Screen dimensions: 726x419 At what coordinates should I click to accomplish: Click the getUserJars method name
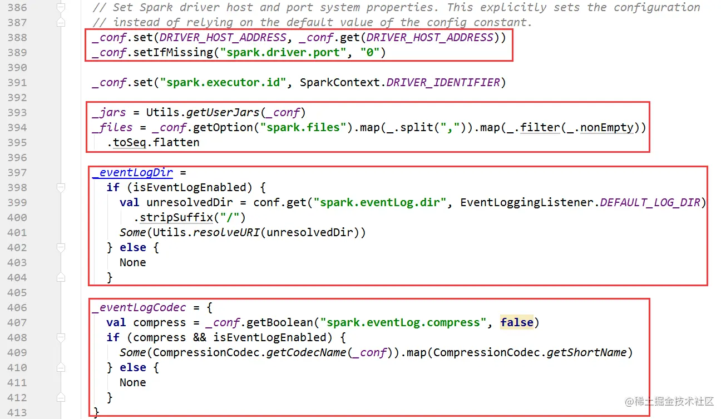pyautogui.click(x=223, y=113)
